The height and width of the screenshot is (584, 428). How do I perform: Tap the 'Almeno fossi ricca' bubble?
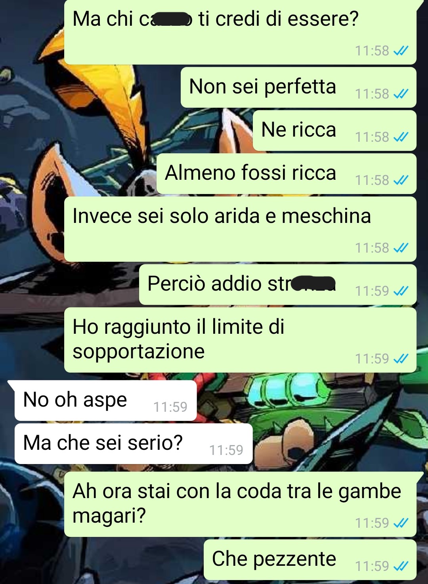point(287,173)
